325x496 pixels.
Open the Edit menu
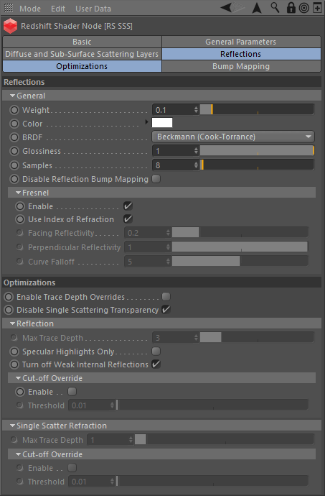point(58,9)
